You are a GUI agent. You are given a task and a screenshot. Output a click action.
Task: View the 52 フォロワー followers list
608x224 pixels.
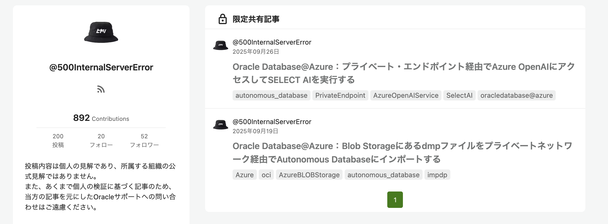144,140
